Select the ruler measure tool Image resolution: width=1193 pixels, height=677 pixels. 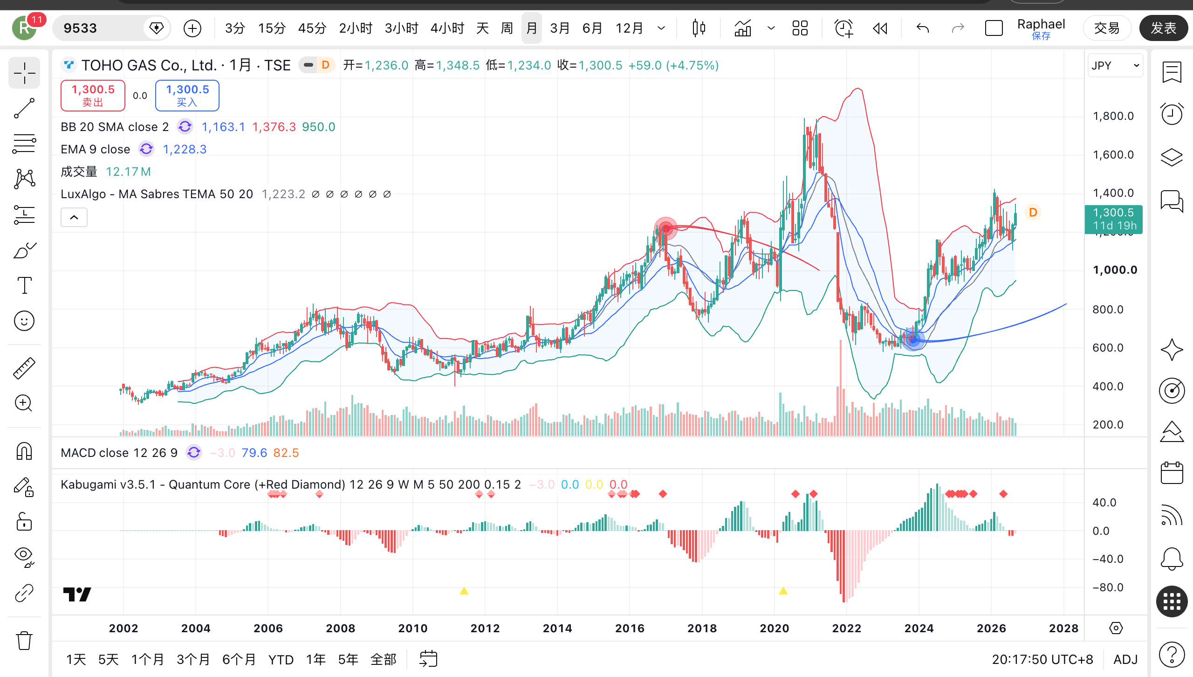(24, 368)
